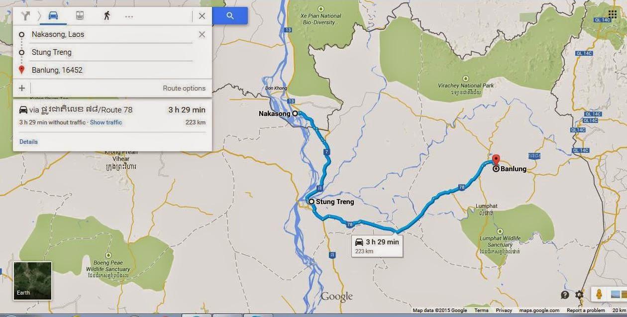Open the help question mark icon
Viewport: 627px width, 317px height.
click(565, 295)
